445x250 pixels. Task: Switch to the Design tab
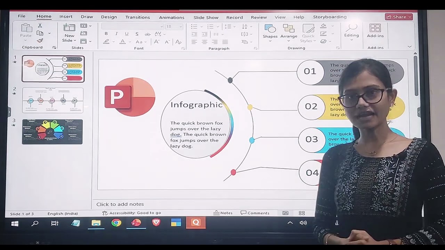109,17
